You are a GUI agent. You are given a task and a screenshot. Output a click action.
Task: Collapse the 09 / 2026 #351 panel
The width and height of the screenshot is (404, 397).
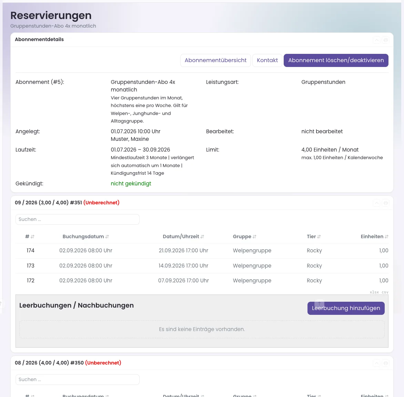tap(377, 203)
